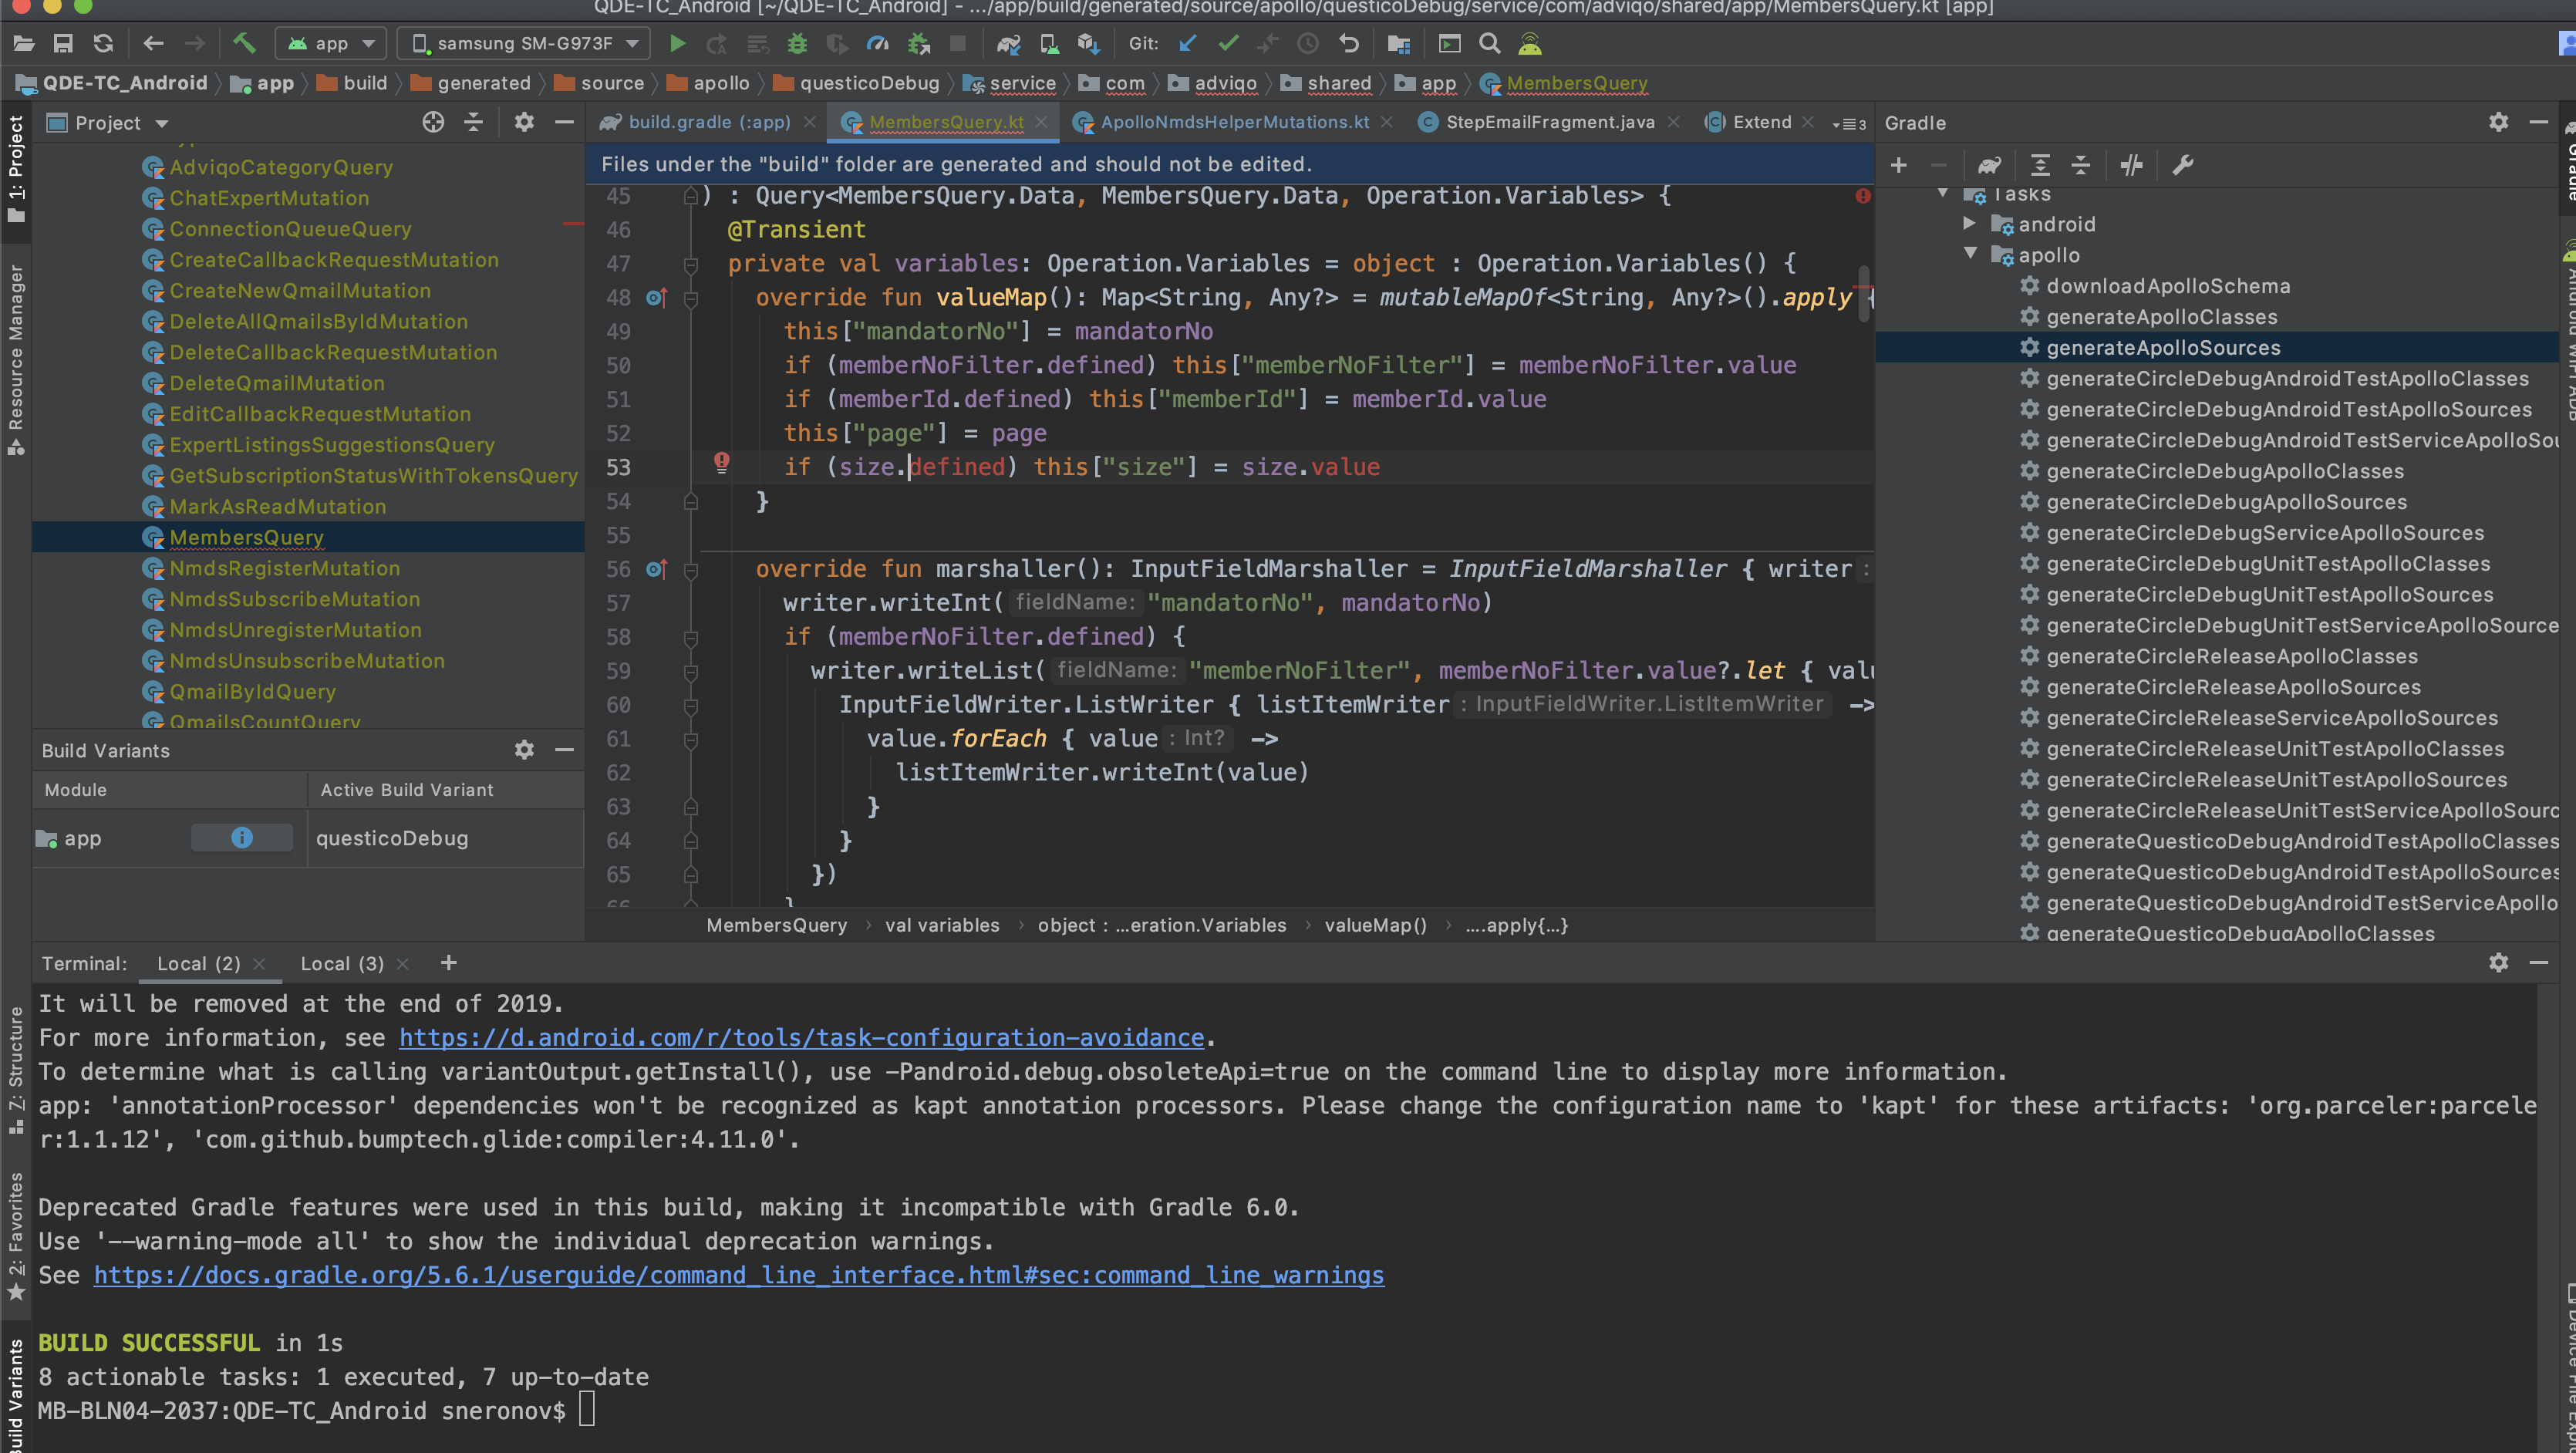Click the green Run app button
Viewport: 2576px width, 1453px height.
click(677, 43)
